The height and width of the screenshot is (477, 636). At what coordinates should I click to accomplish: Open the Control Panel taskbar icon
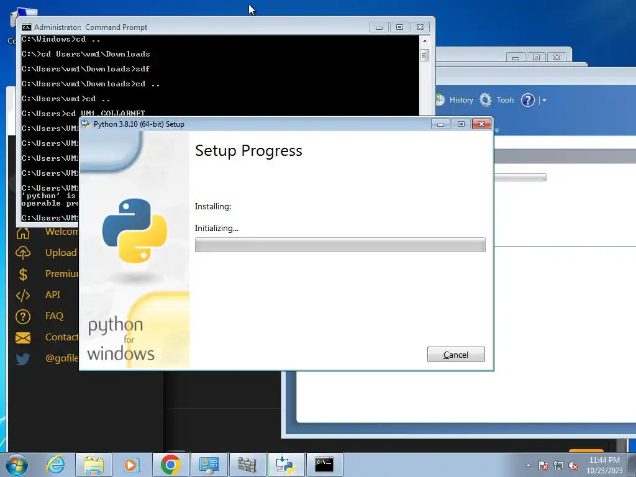(x=209, y=465)
